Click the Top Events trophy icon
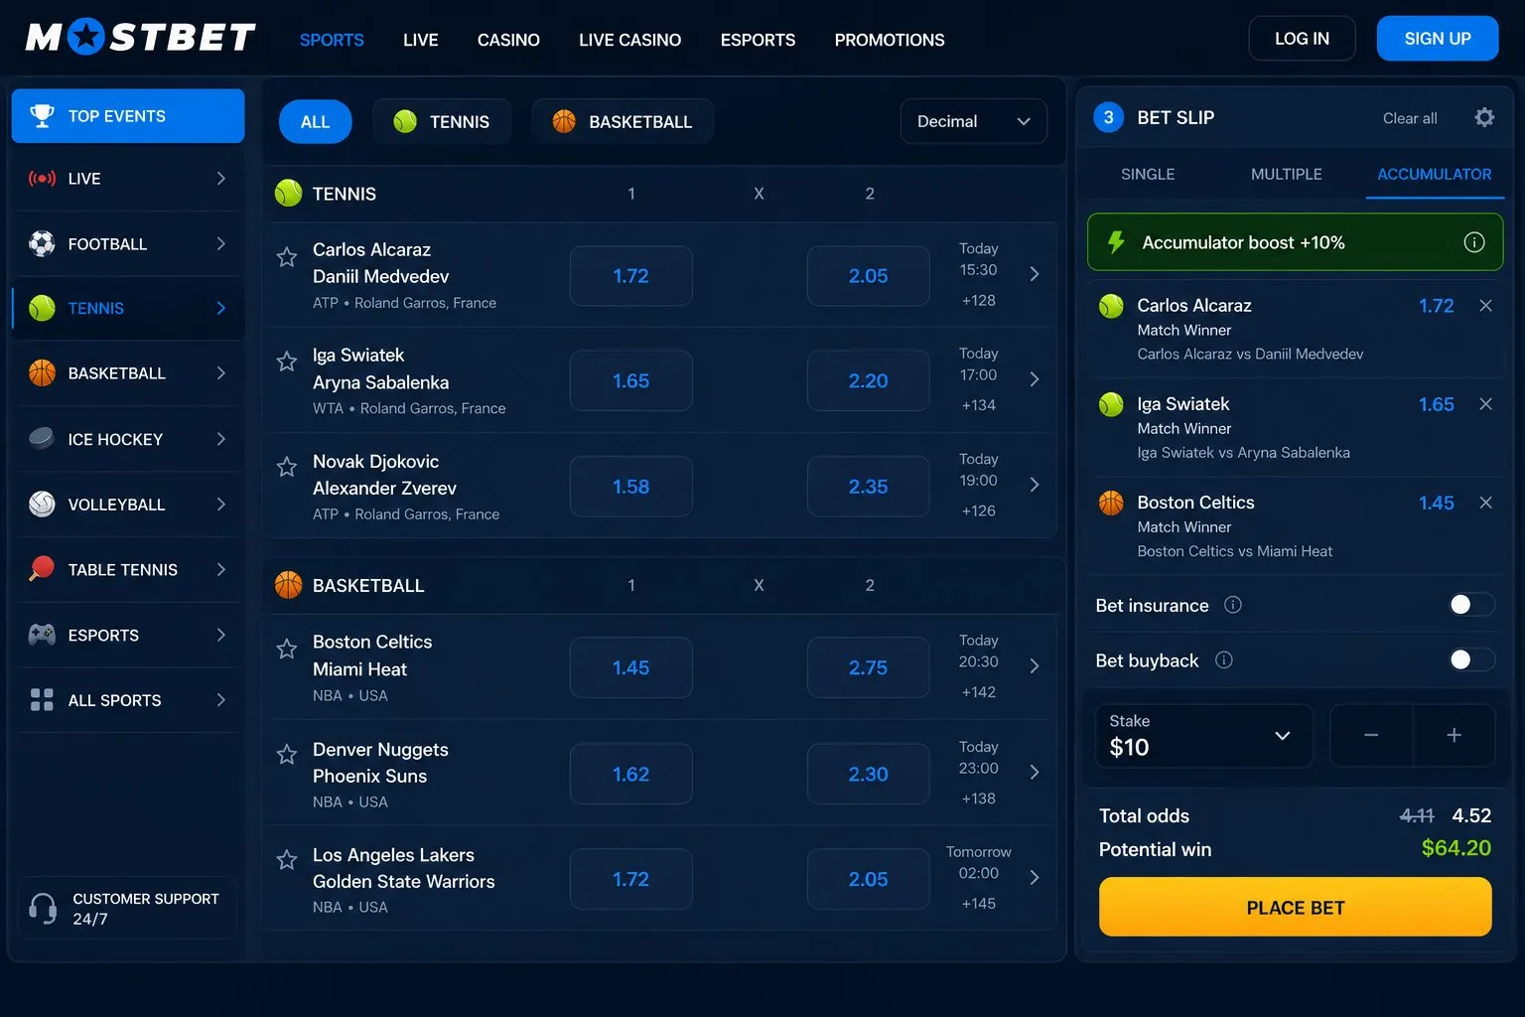This screenshot has width=1525, height=1017. click(x=42, y=115)
